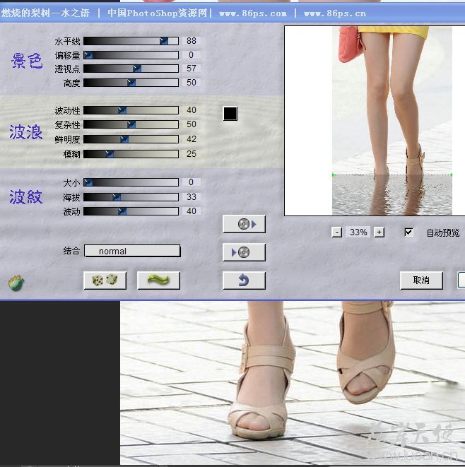The image size is (465, 467).
Task: Toggle the 自动预览 auto preview checkbox
Action: click(408, 232)
